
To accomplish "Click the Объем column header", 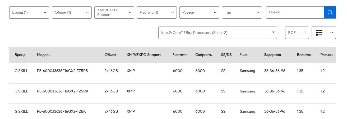I will (110, 55).
